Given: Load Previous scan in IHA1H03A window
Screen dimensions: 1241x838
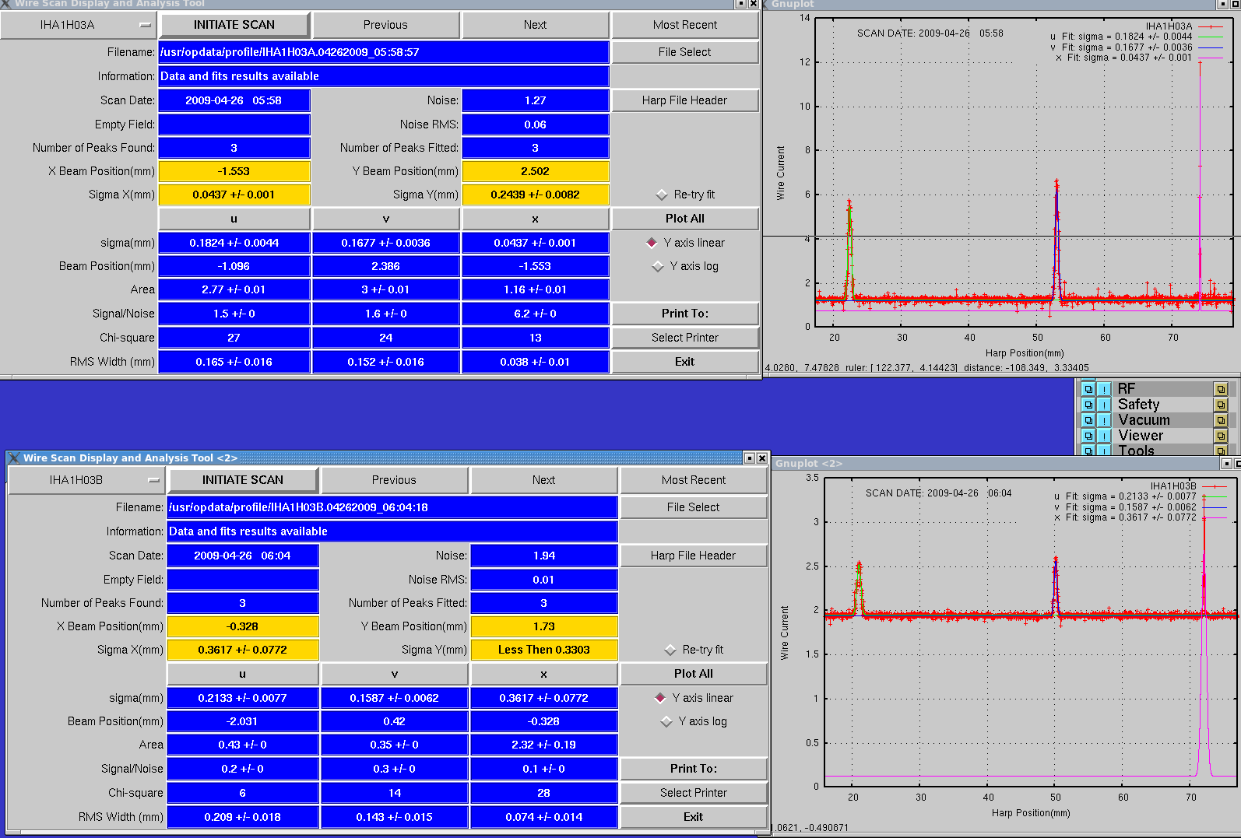Looking at the screenshot, I should pos(385,25).
